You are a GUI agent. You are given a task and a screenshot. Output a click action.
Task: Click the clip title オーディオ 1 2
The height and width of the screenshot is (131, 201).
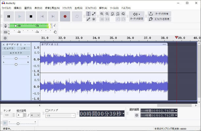(x=50, y=44)
